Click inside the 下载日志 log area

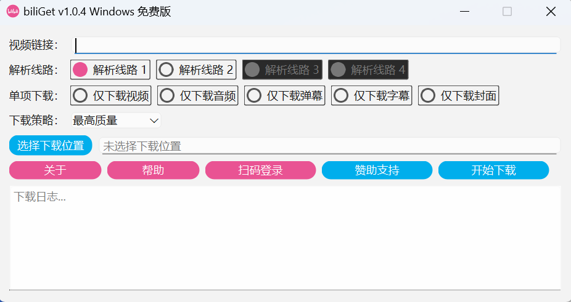285,238
